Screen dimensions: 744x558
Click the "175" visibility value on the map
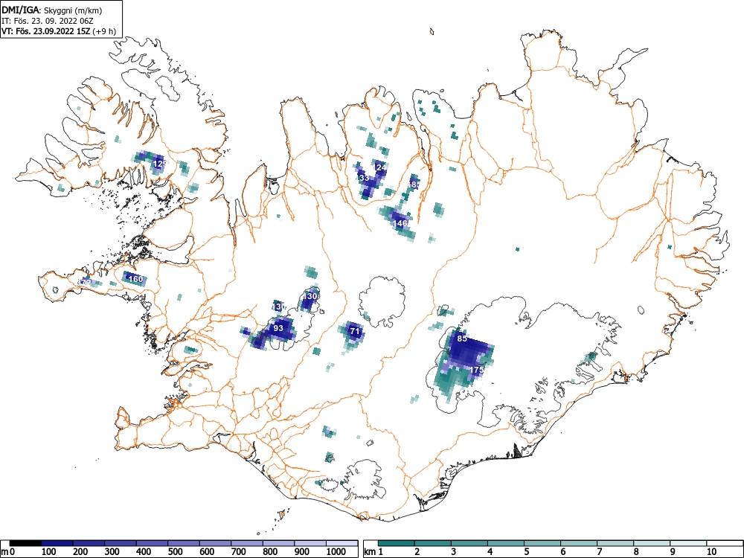476,370
